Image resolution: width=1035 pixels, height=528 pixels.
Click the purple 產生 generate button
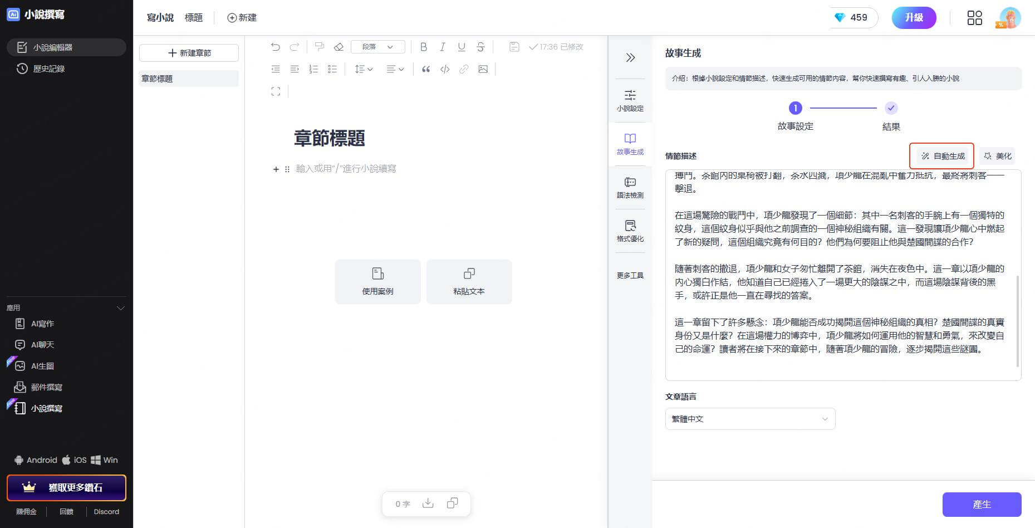pos(982,504)
